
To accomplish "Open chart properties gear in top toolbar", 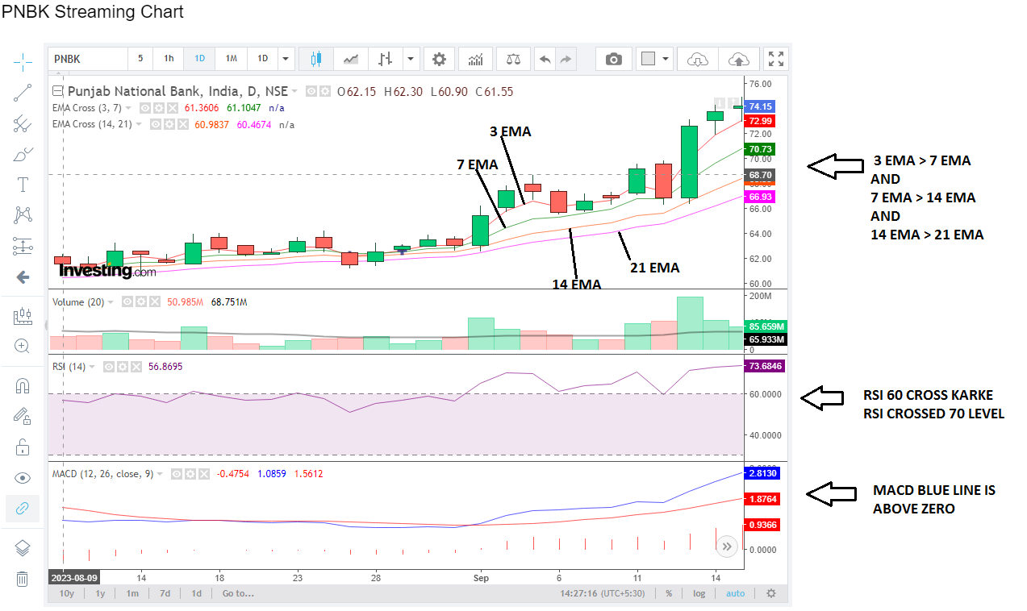I will [439, 59].
